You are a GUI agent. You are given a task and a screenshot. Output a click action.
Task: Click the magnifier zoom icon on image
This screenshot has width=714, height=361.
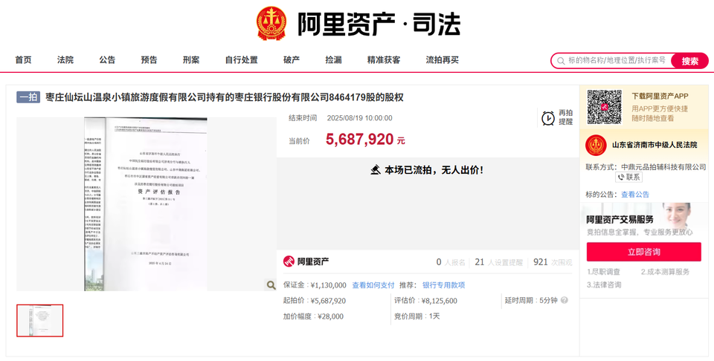pos(271,285)
